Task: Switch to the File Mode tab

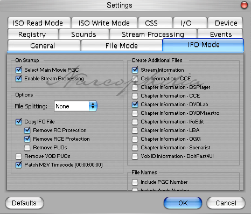Action: 122,46
